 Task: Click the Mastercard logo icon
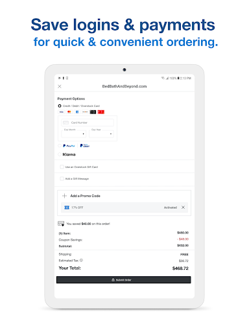69,112
